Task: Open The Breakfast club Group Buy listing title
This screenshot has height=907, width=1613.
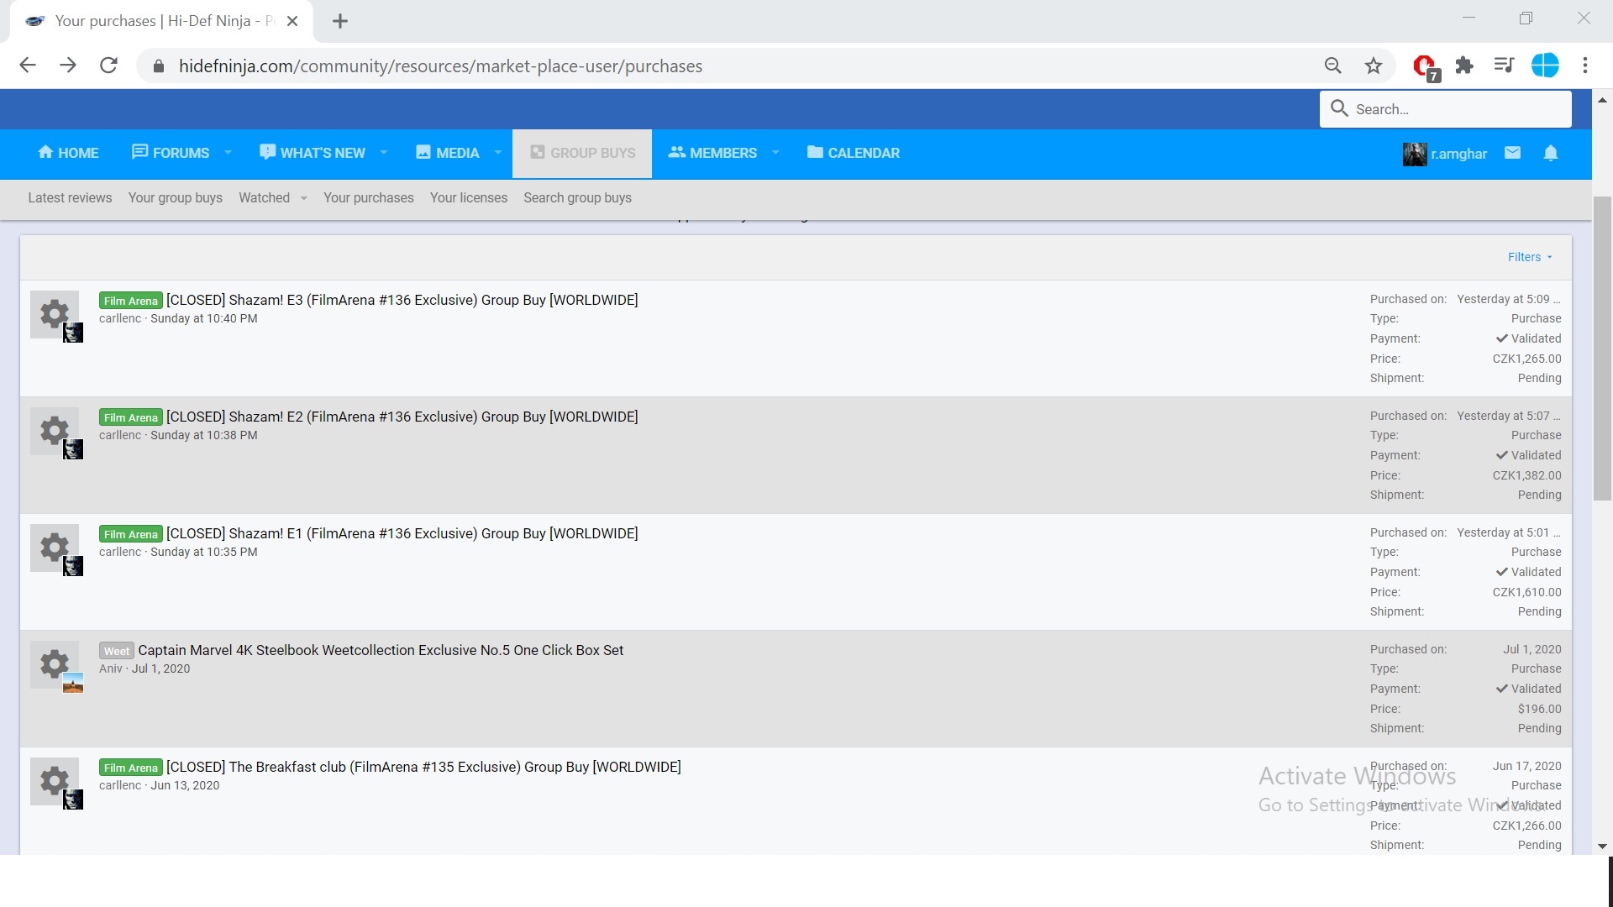Action: (423, 767)
